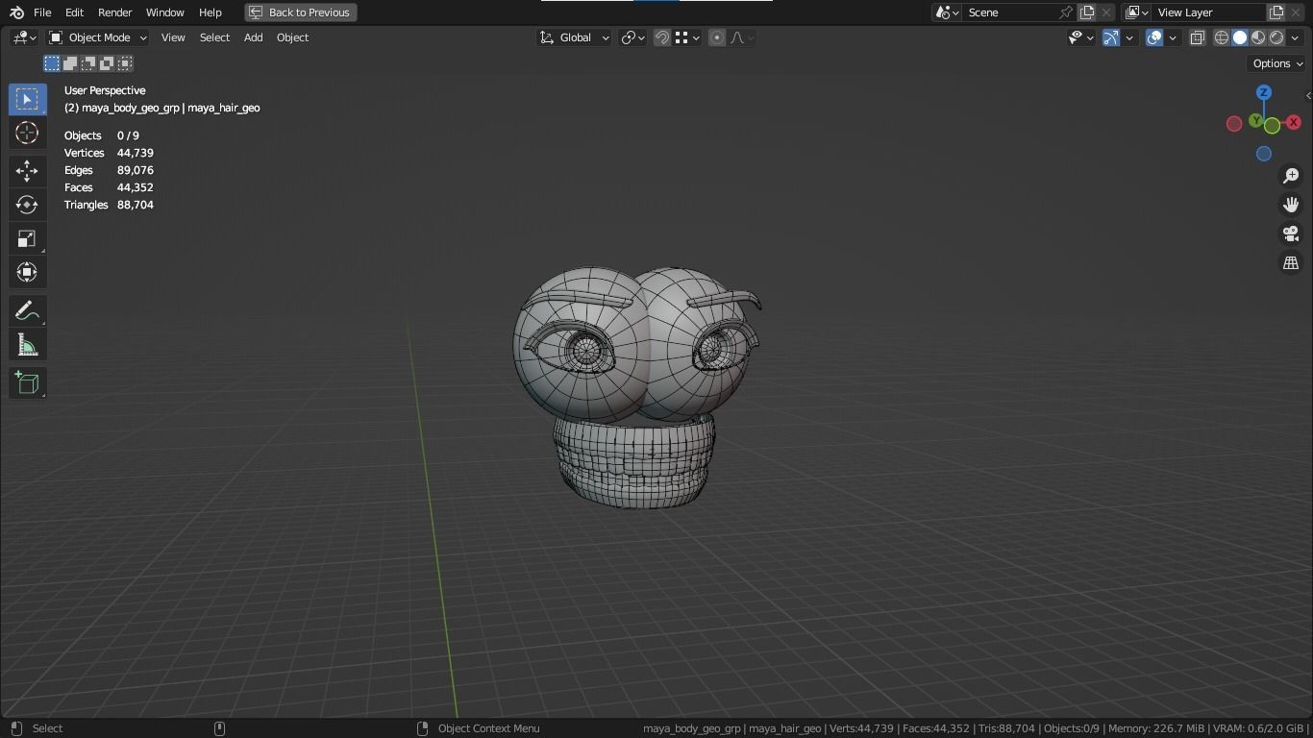Choose the Add Cube tool
Screen dimensions: 1313x738
[27, 383]
